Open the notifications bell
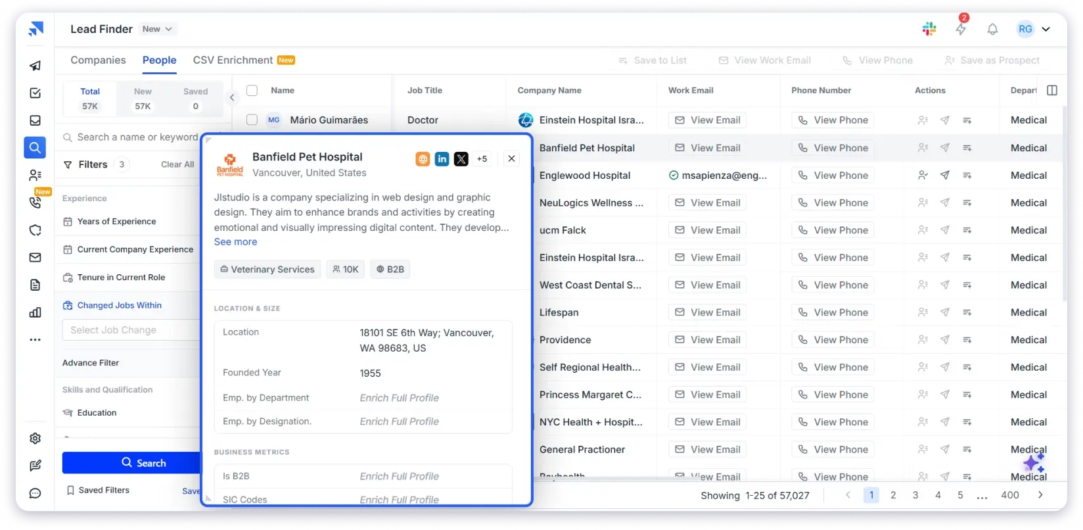This screenshot has height=530, width=1083. click(992, 29)
